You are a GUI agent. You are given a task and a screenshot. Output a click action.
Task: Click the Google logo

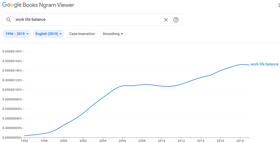[12, 5]
